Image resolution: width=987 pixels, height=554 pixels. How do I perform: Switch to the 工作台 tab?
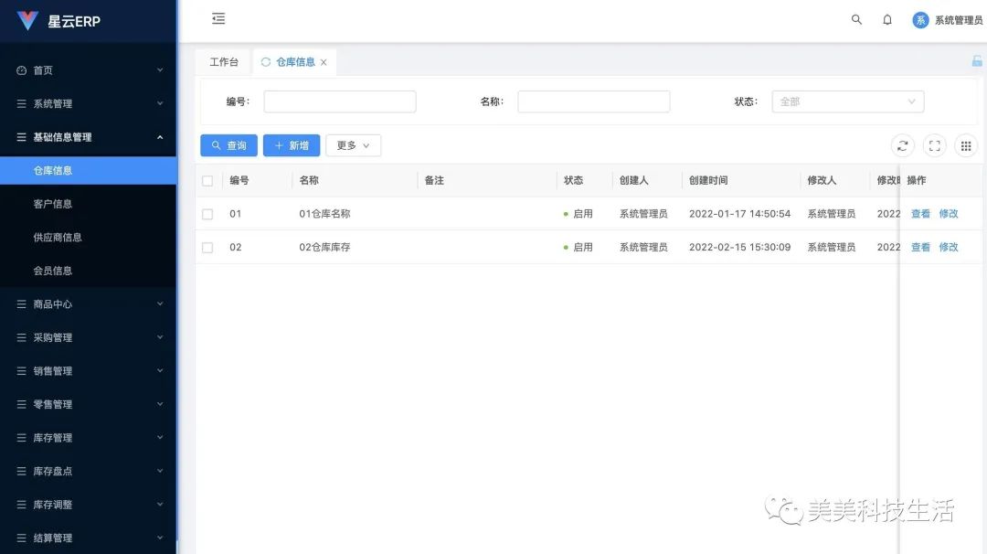click(x=224, y=61)
